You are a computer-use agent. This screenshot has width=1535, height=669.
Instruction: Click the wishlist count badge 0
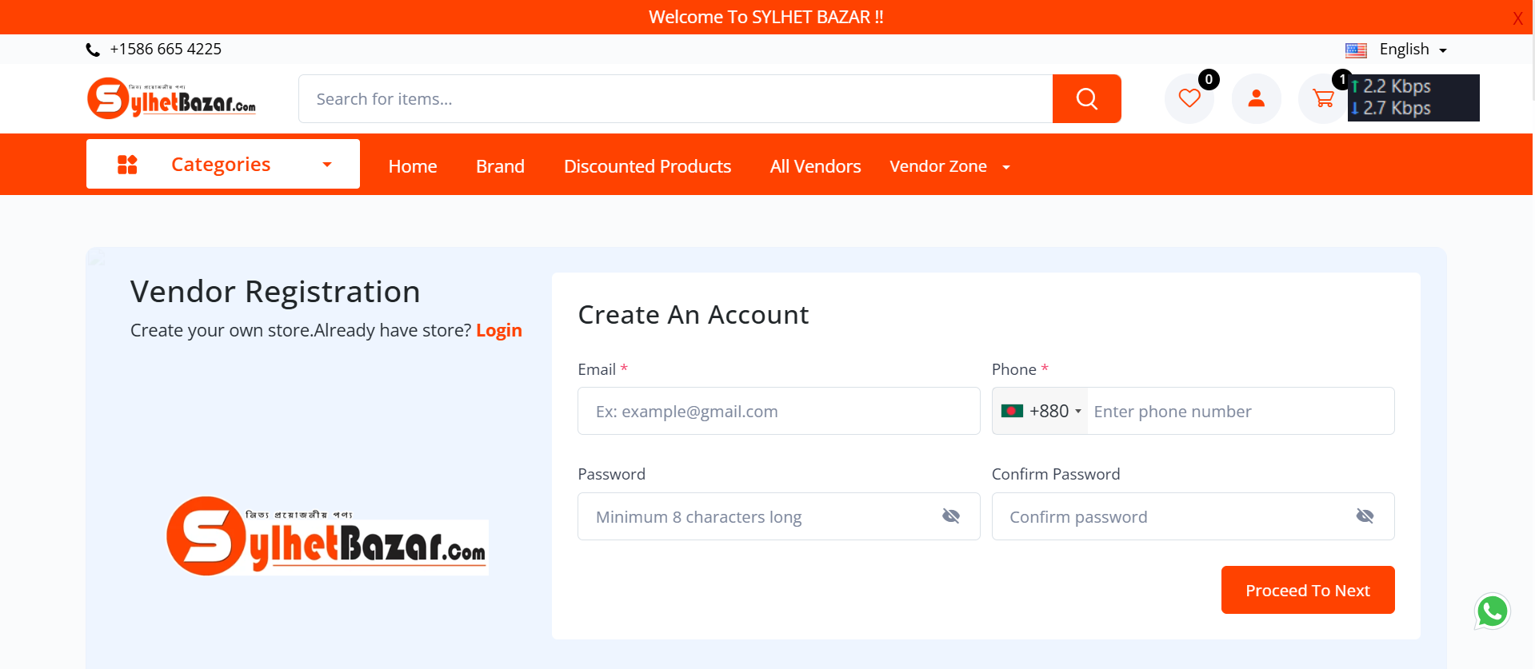click(x=1209, y=80)
